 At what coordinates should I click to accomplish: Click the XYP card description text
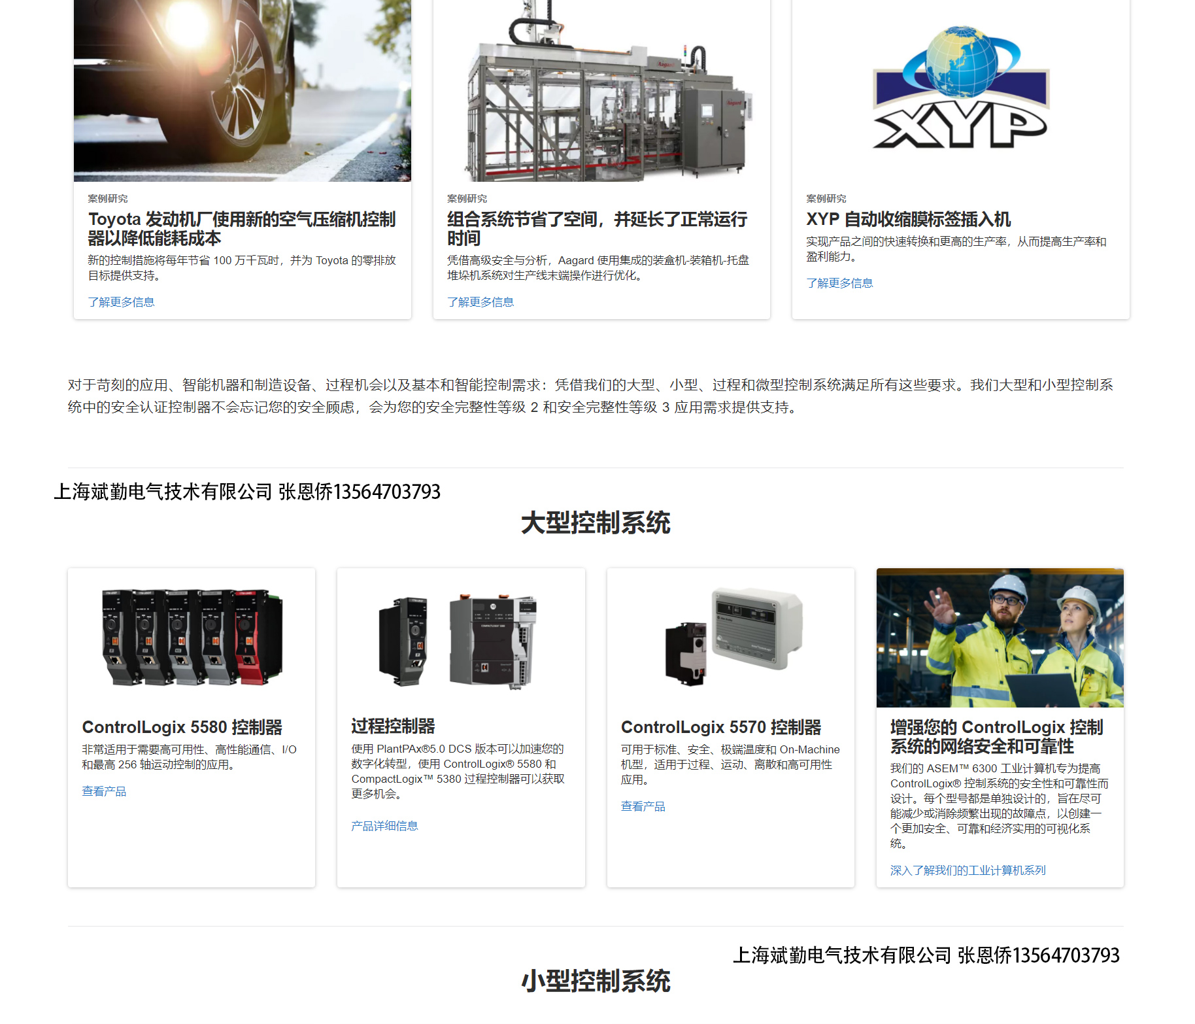point(956,249)
